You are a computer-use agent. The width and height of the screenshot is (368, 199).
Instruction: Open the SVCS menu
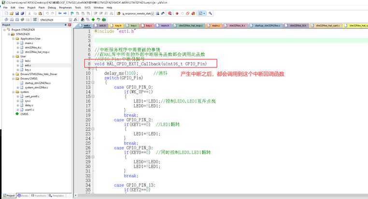pyautogui.click(x=87, y=8)
